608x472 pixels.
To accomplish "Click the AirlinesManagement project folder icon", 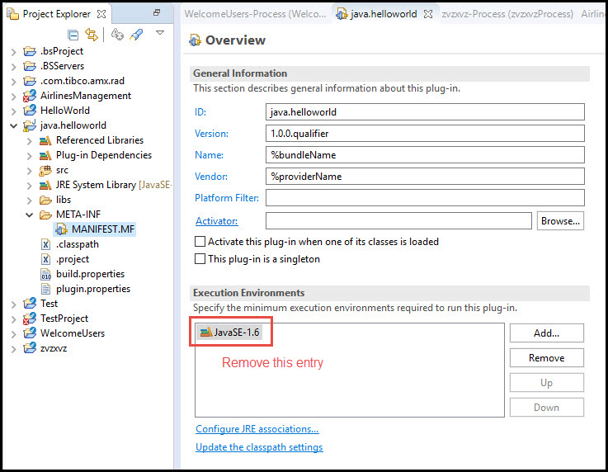I will 30,96.
